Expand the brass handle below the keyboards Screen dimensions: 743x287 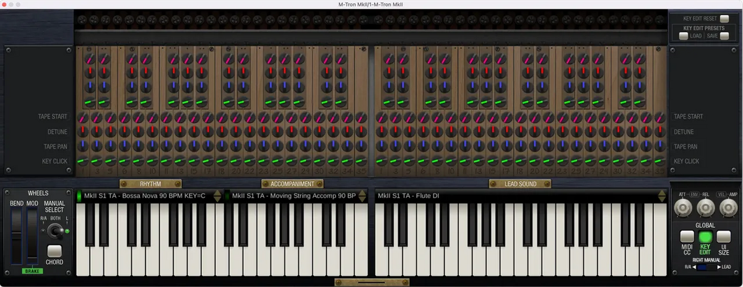(x=371, y=282)
